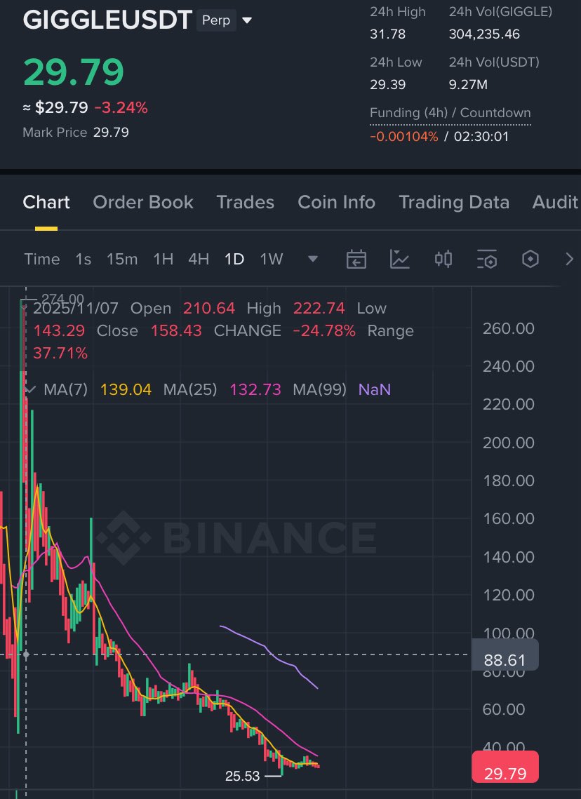Screen dimensions: 581x799
Task: Tap the funding rate -0.00104%
Action: coord(403,137)
